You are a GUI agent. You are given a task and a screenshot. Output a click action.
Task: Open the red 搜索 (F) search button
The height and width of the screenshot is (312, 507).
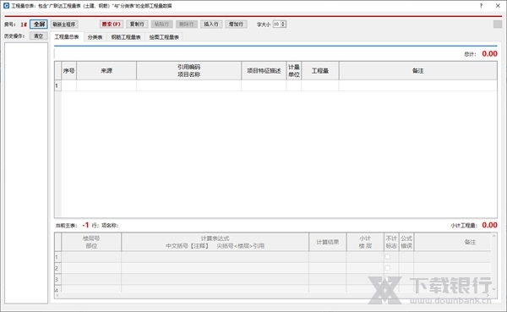pyautogui.click(x=112, y=25)
